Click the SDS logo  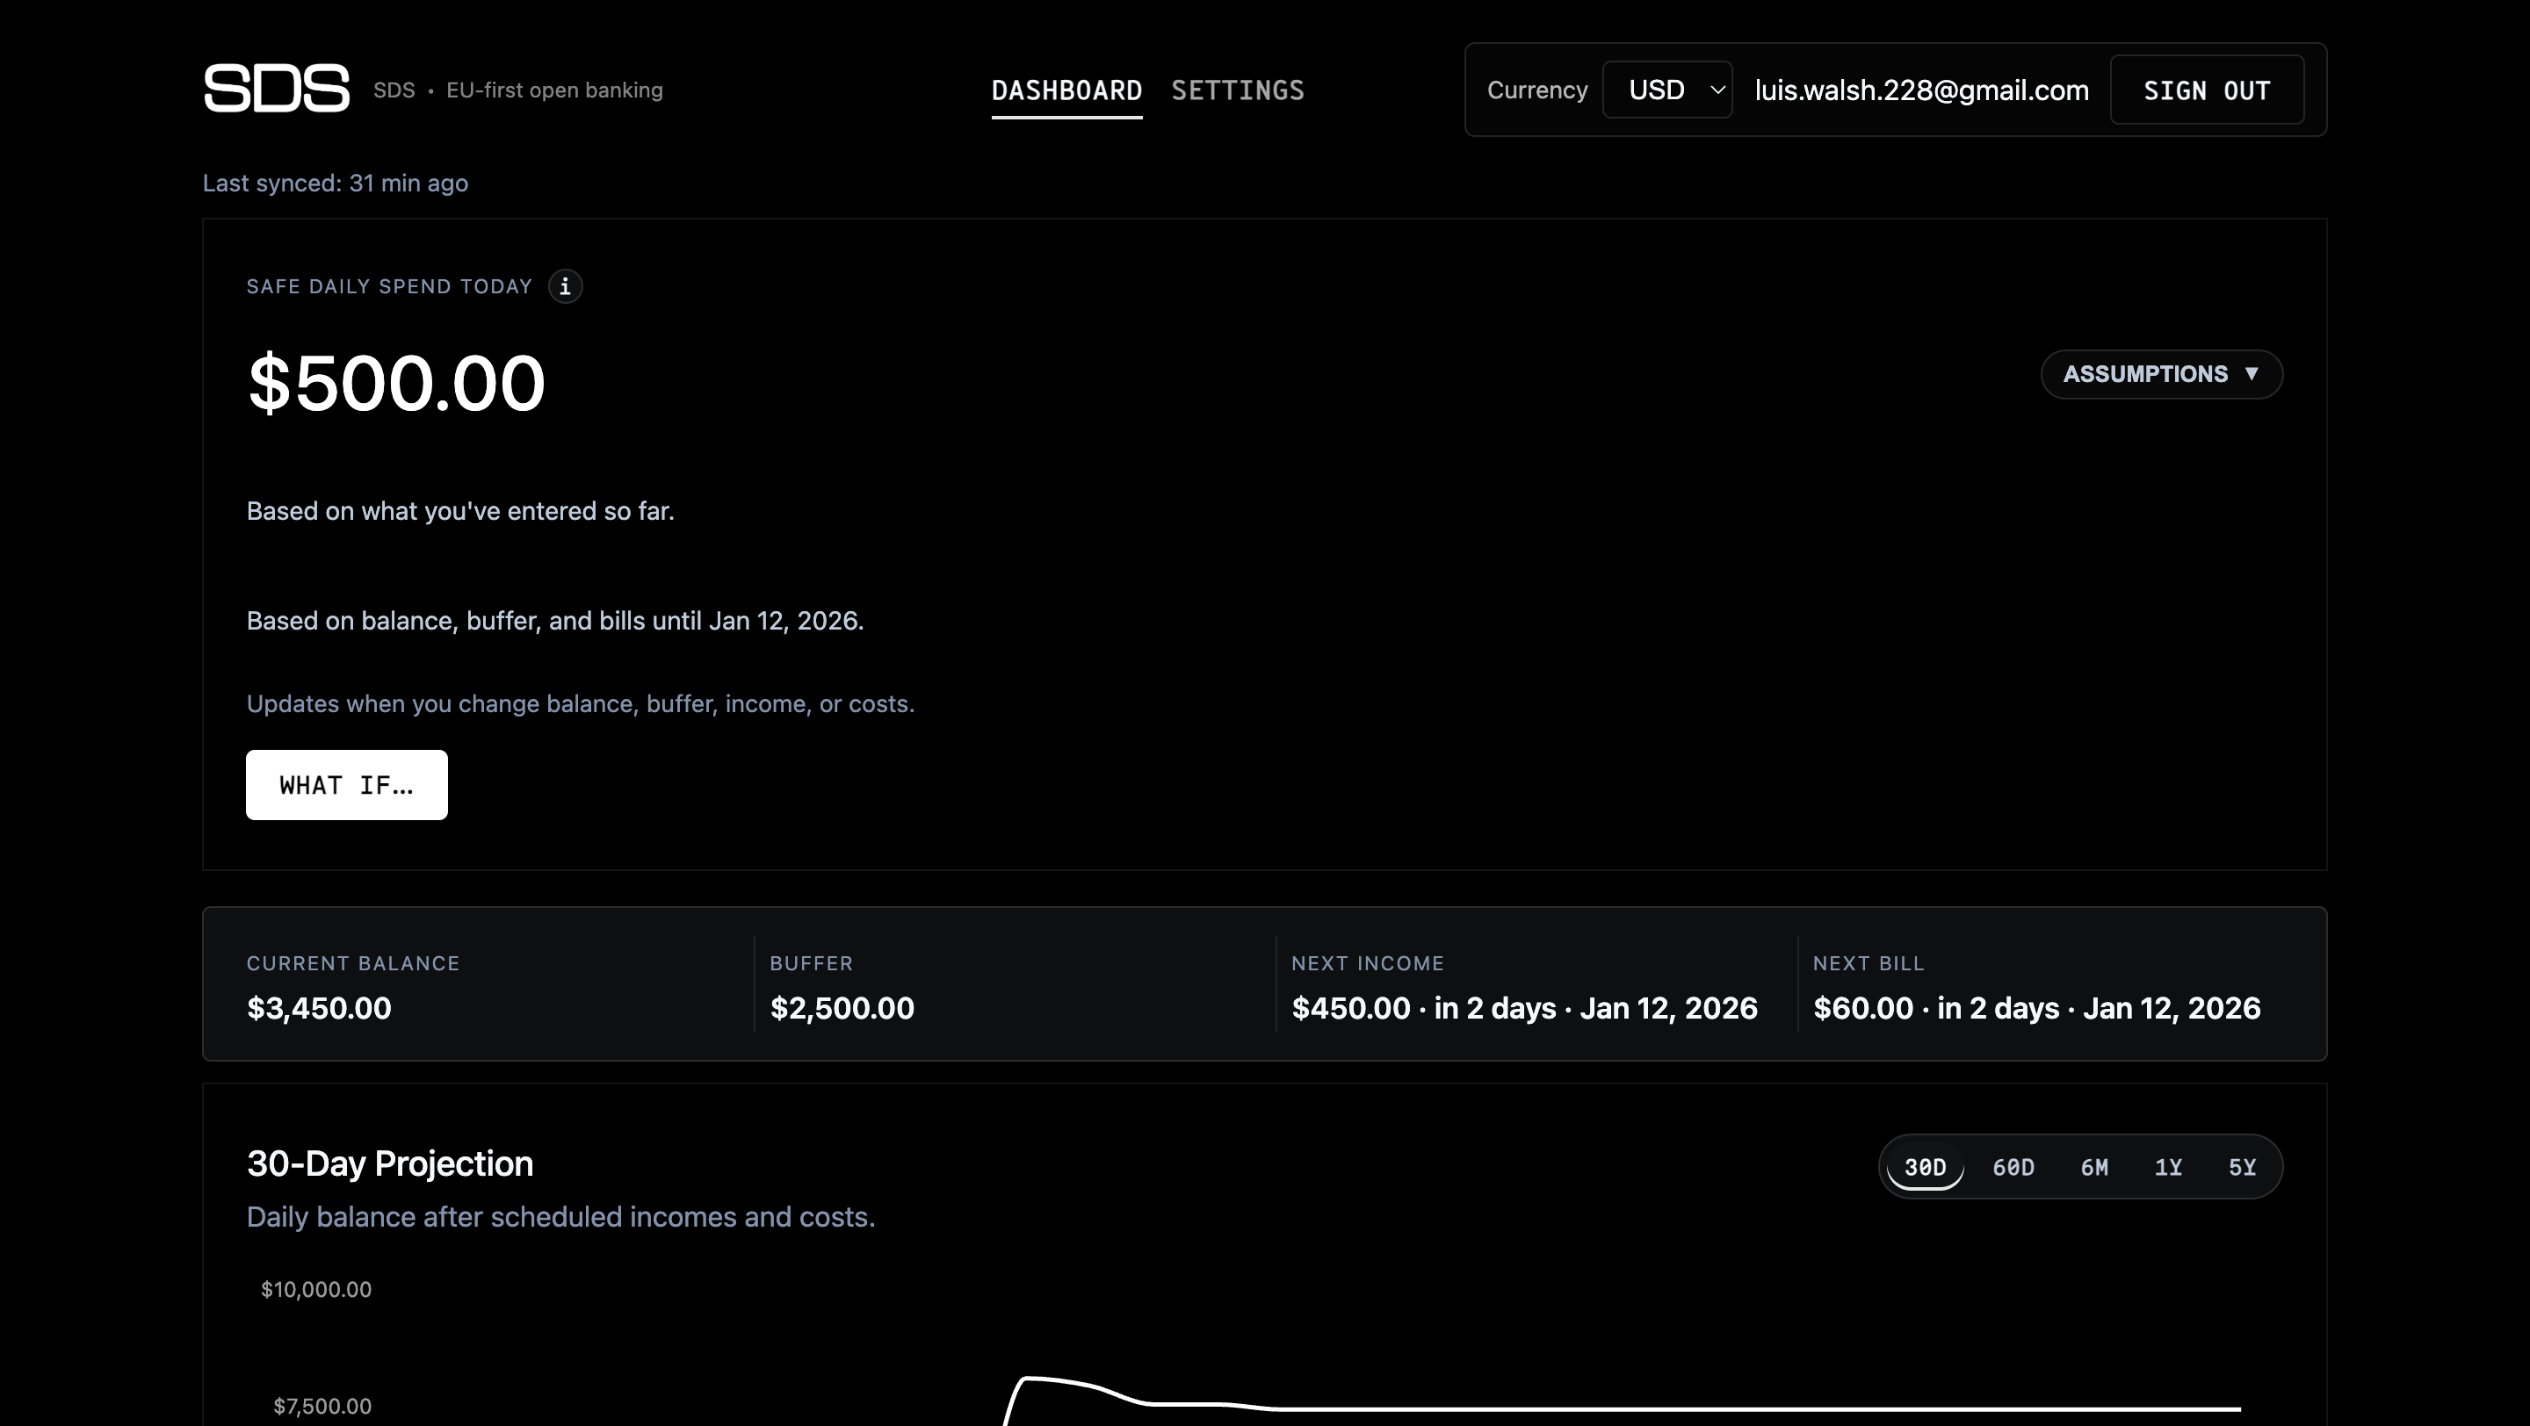tap(276, 89)
